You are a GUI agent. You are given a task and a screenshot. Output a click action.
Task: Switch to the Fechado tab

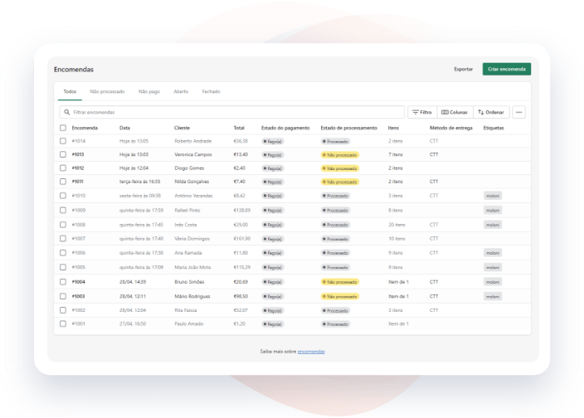(x=212, y=91)
